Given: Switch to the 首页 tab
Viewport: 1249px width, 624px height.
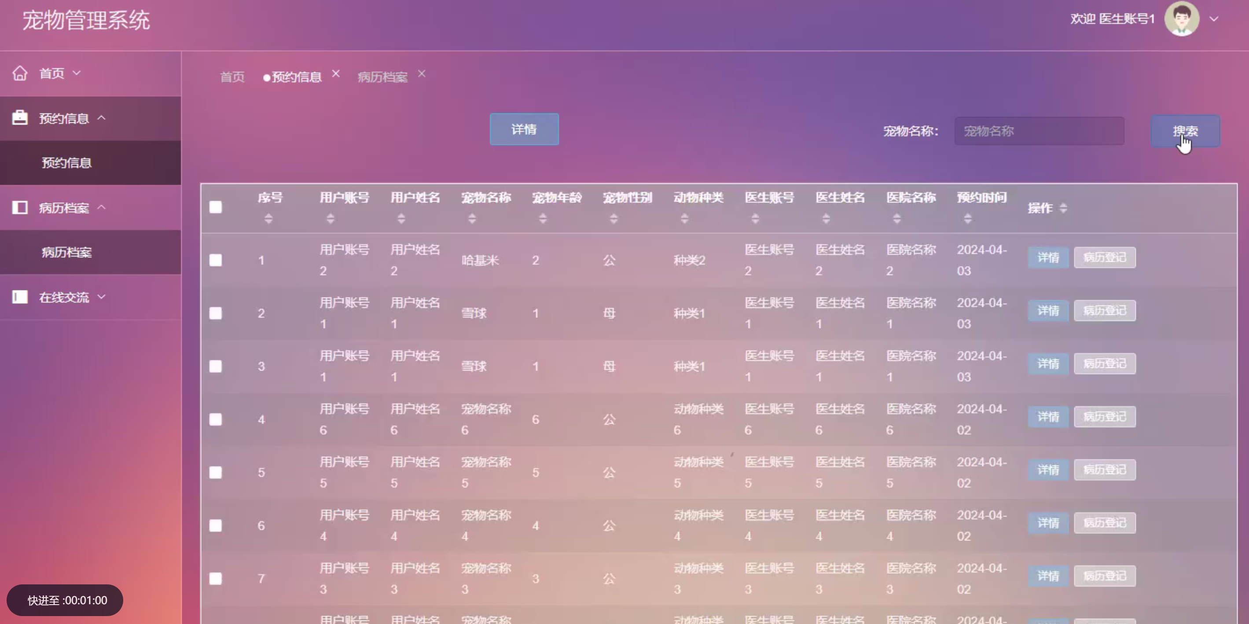Looking at the screenshot, I should (x=232, y=77).
